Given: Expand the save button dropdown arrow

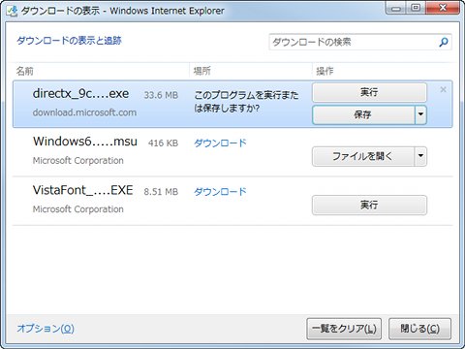Looking at the screenshot, I should [x=420, y=114].
